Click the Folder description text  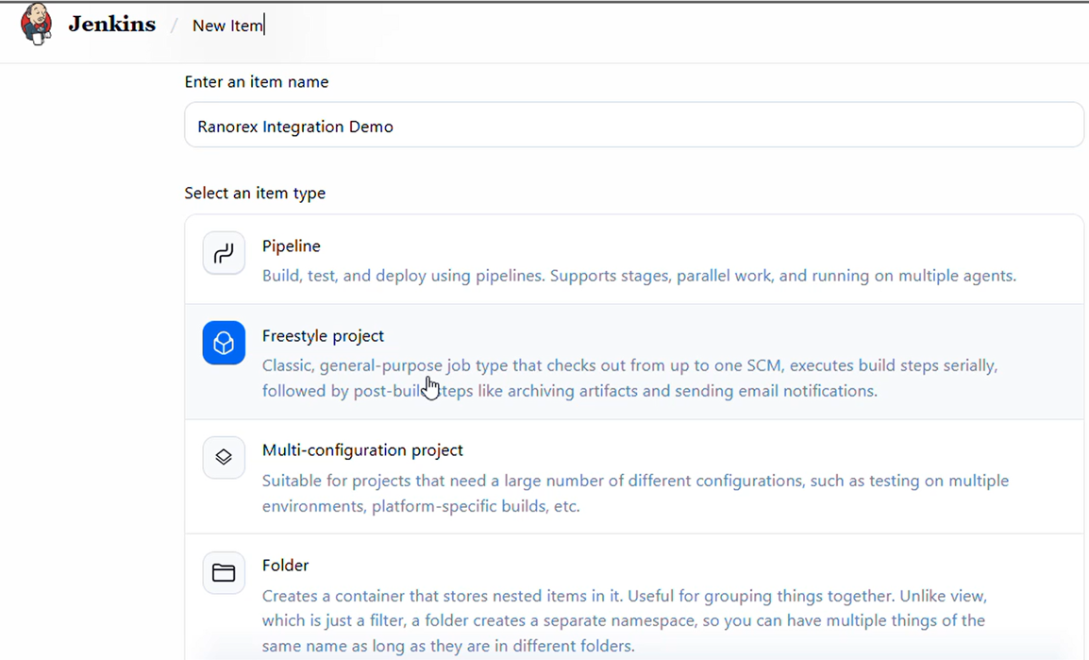click(625, 620)
